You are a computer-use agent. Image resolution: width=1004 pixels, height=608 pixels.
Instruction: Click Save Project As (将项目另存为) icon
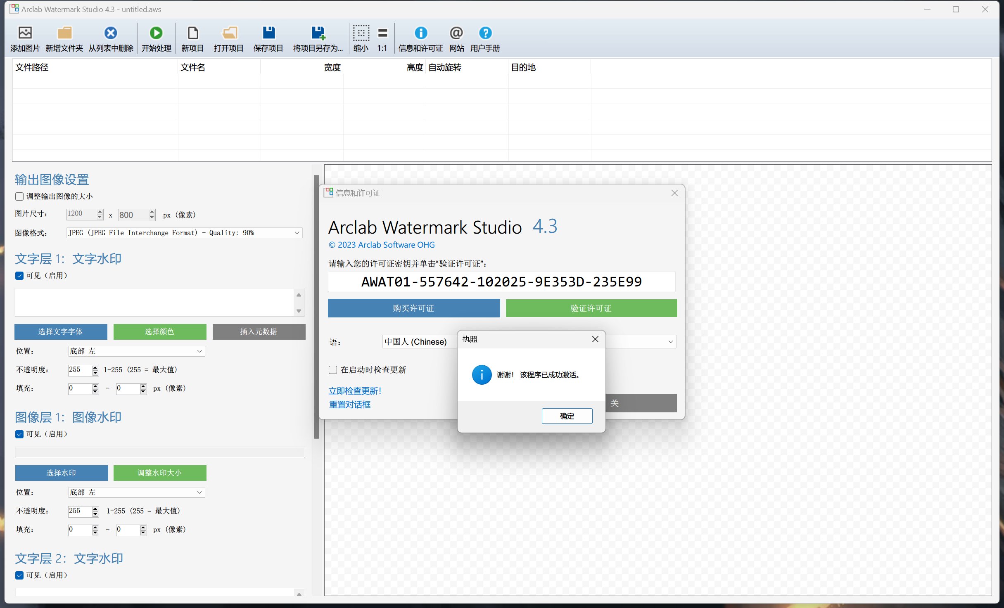(318, 33)
